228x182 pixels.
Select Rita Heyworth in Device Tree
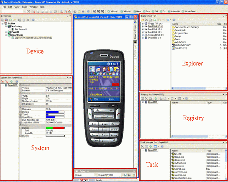21,29
